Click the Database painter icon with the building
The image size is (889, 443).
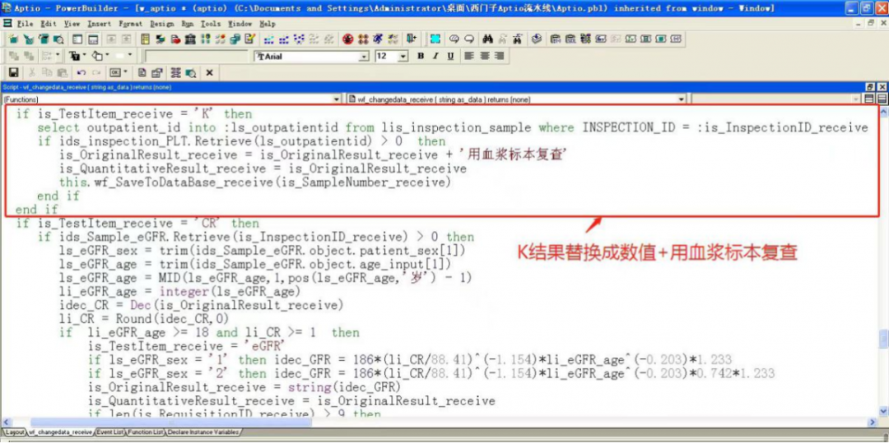pos(190,39)
